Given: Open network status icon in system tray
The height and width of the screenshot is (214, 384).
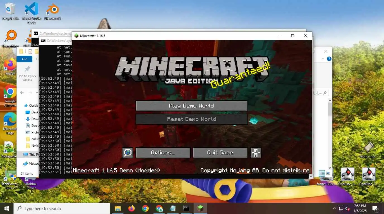Looking at the screenshot, I should coord(341,208).
